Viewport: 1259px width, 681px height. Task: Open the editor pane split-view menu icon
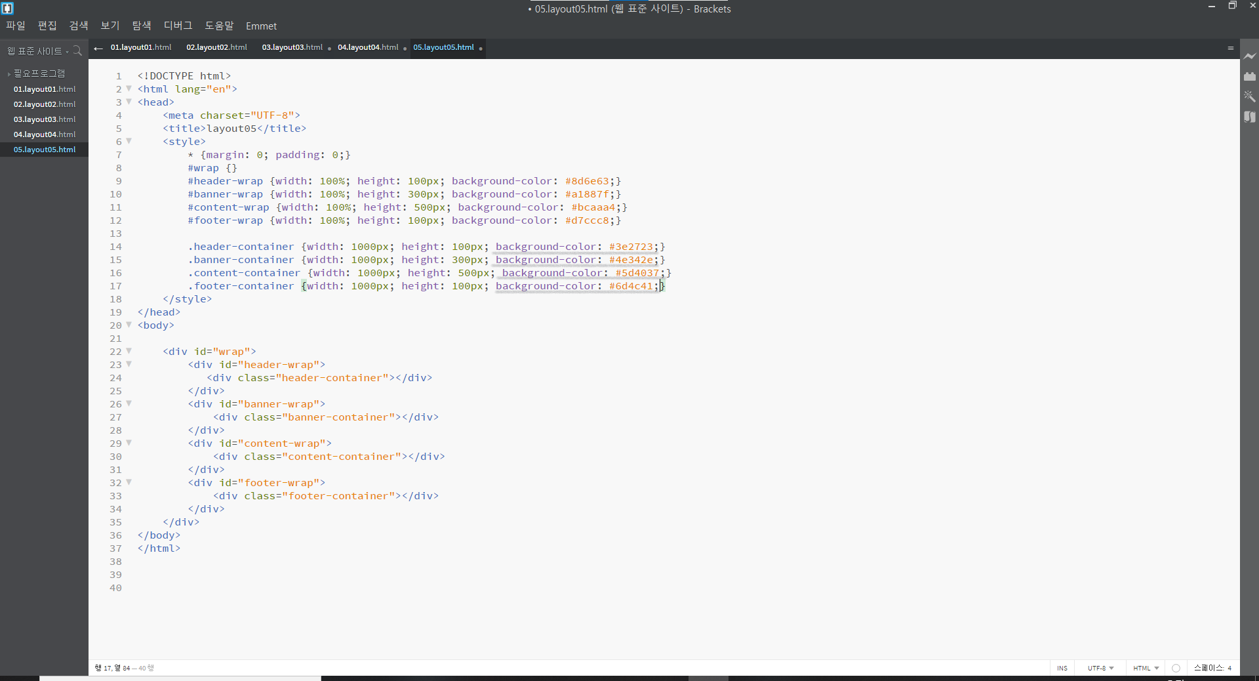tap(1231, 48)
